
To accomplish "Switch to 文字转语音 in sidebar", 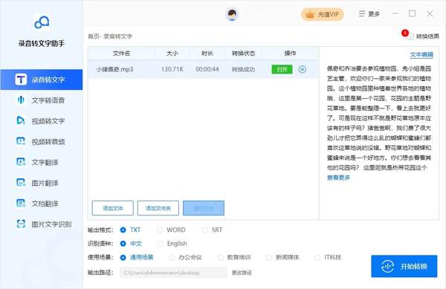I will 42,100.
